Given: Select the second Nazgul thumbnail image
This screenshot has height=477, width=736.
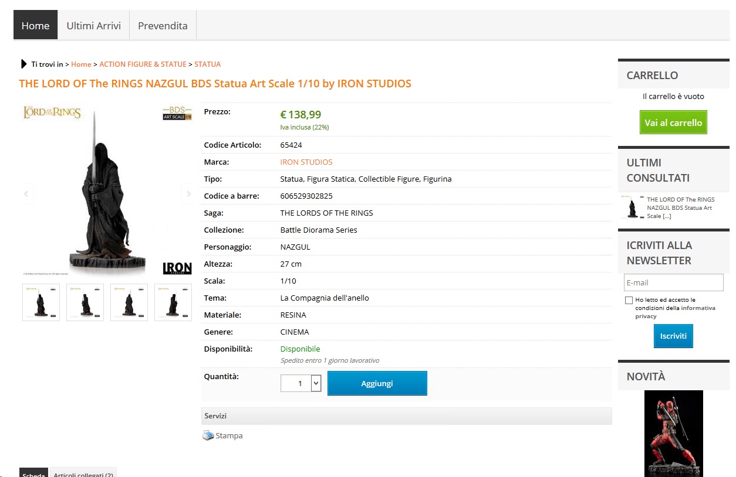Looking at the screenshot, I should click(85, 302).
